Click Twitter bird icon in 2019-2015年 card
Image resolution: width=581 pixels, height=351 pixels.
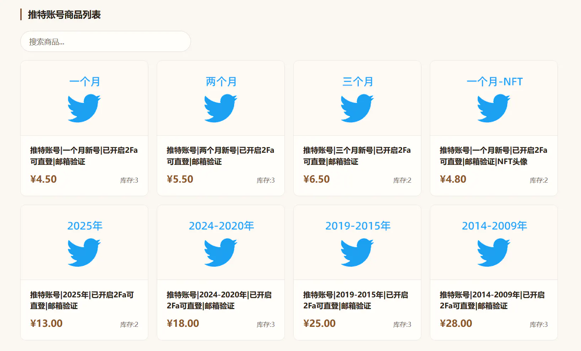point(357,252)
